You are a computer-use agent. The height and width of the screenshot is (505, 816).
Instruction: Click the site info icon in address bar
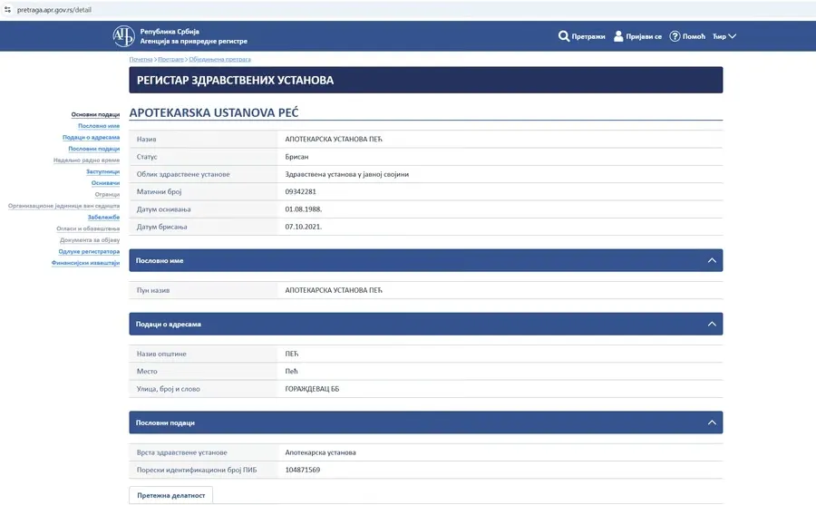pyautogui.click(x=7, y=10)
